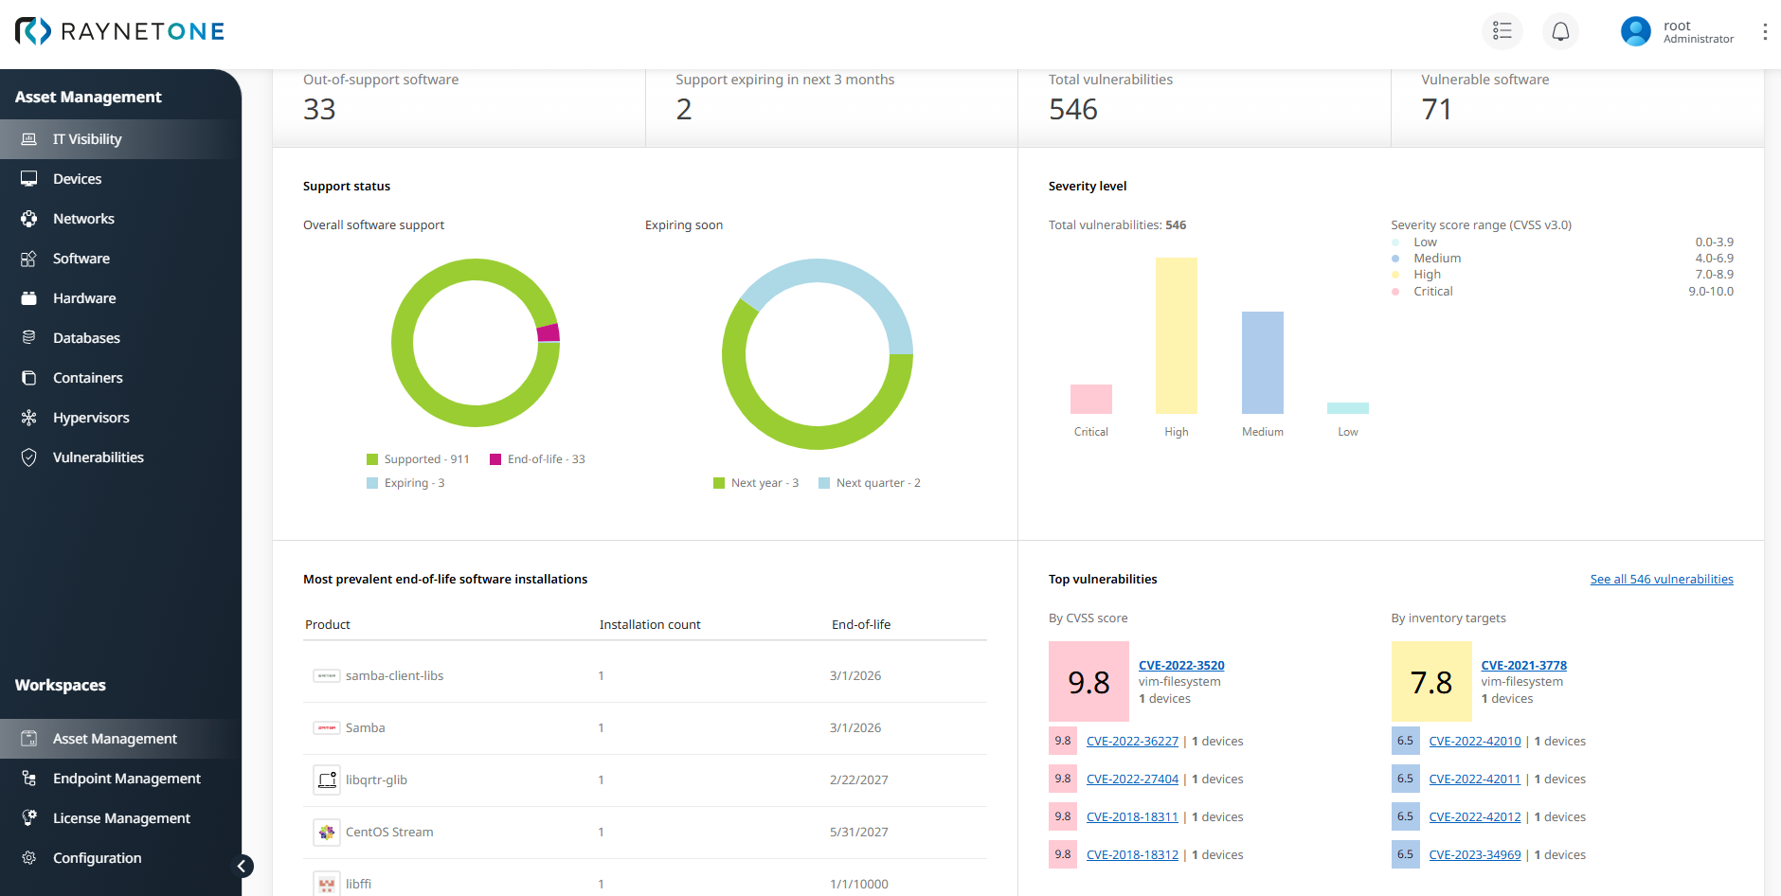Select the Vulnerabilities shield icon
Viewport: 1781px width, 896px height.
pos(29,457)
